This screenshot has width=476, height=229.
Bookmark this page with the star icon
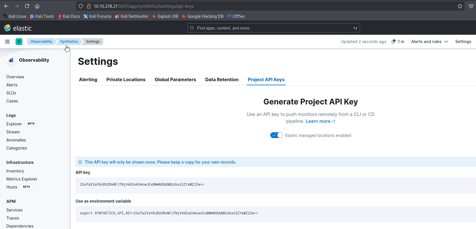pyautogui.click(x=460, y=6)
